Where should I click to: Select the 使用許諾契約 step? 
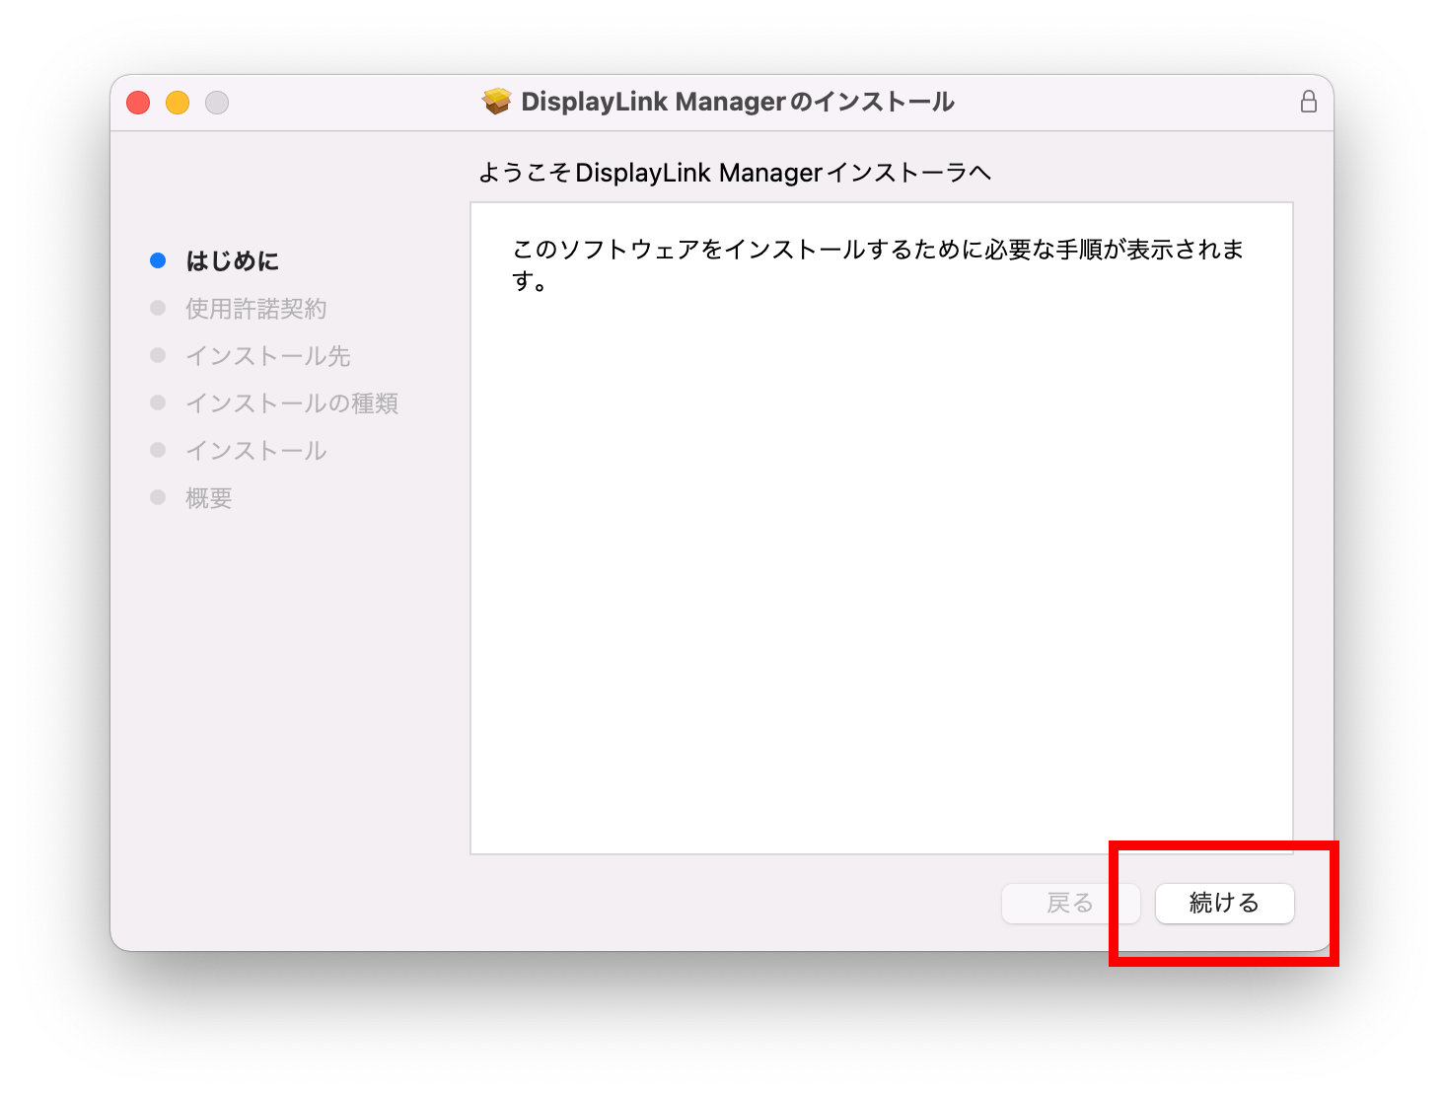[x=256, y=308]
